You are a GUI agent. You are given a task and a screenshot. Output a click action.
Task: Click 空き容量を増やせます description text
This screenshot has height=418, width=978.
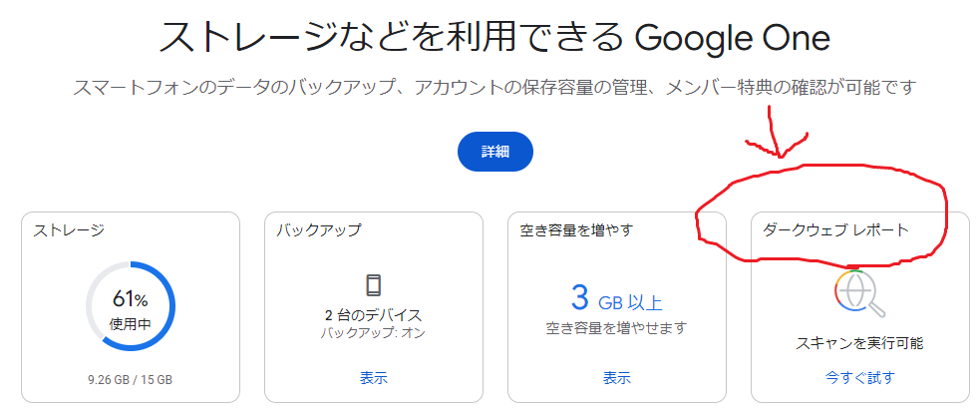point(617,327)
